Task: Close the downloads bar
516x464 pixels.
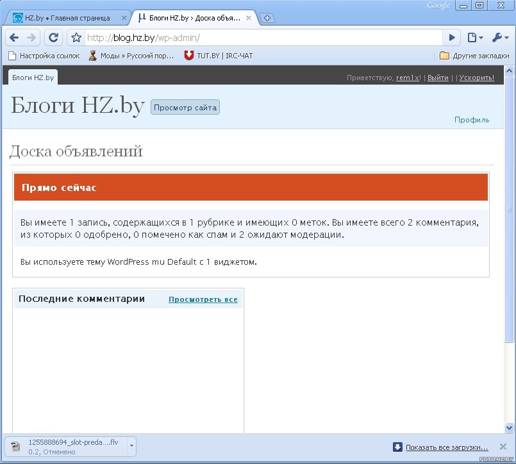Action: (x=503, y=447)
